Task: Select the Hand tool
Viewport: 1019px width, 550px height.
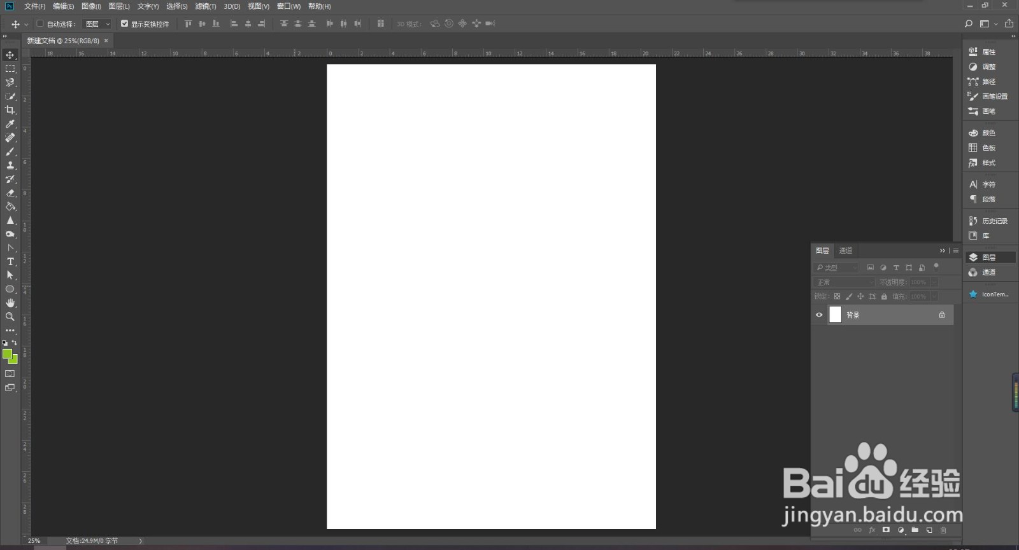Action: coord(10,303)
